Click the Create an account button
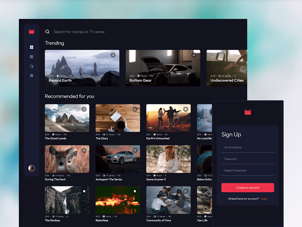The image size is (302, 227). pos(248,187)
